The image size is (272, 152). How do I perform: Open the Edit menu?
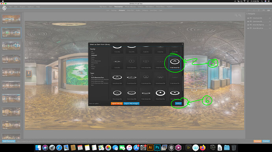16,7
